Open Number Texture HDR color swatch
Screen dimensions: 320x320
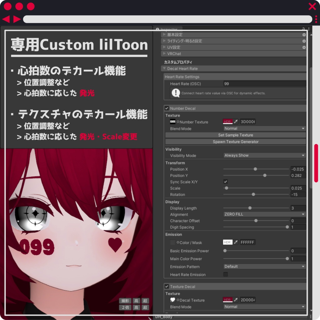click(x=227, y=122)
